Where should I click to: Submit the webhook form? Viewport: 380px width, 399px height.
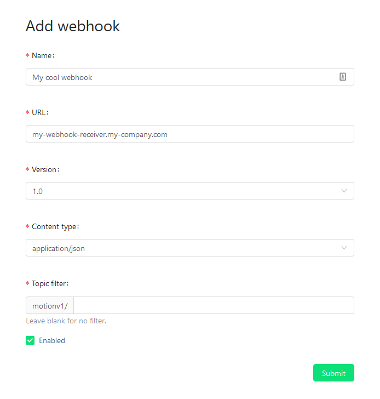click(x=333, y=373)
